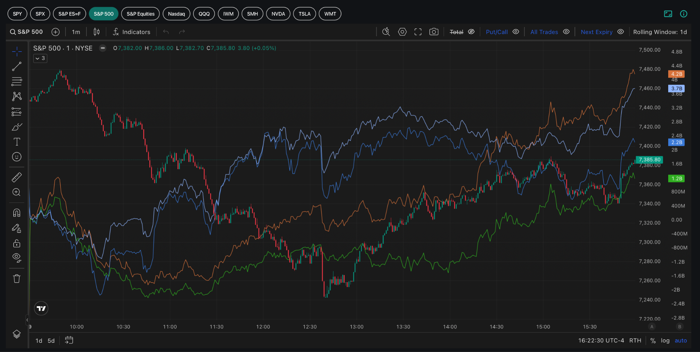Open the Indicators button
Viewport: 700px width, 352px height.
pos(132,32)
